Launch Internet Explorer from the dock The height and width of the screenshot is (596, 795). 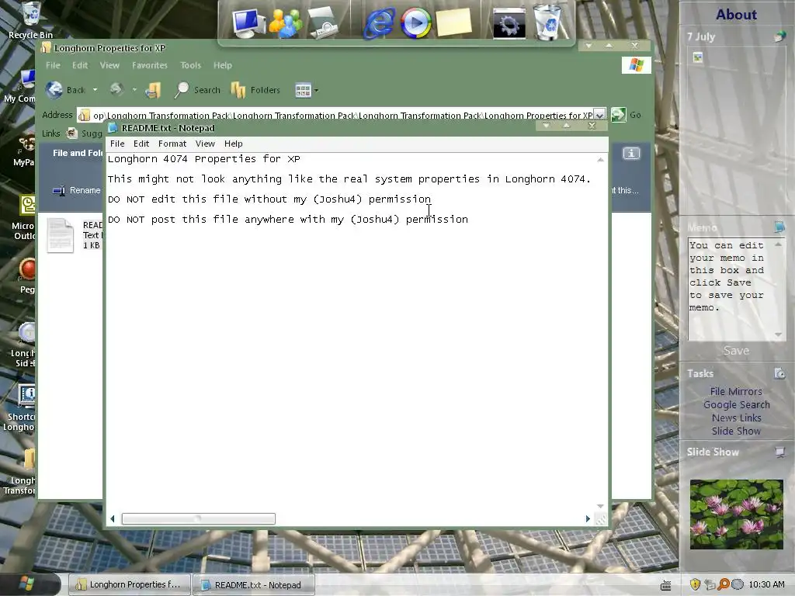[x=379, y=23]
